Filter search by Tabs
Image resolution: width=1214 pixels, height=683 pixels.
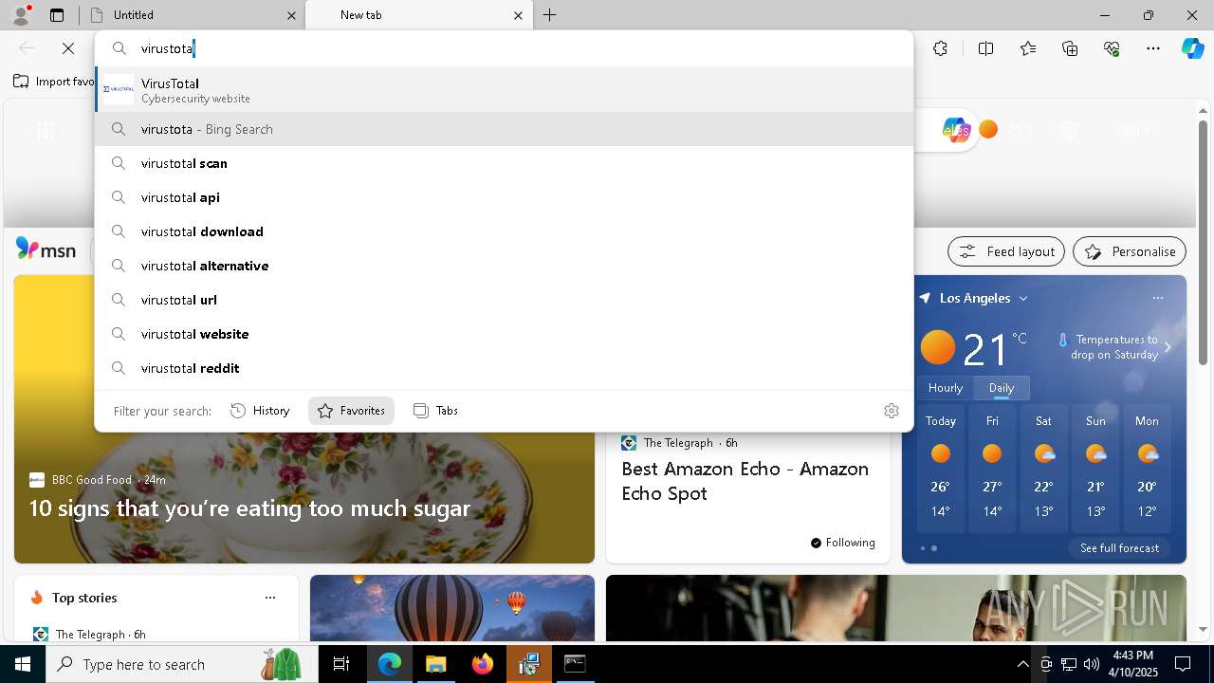click(x=436, y=411)
